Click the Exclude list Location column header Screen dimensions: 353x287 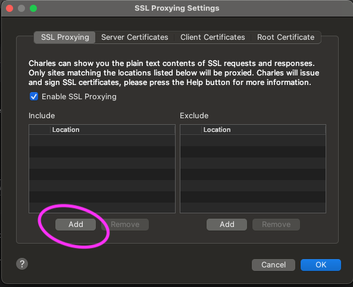264,130
